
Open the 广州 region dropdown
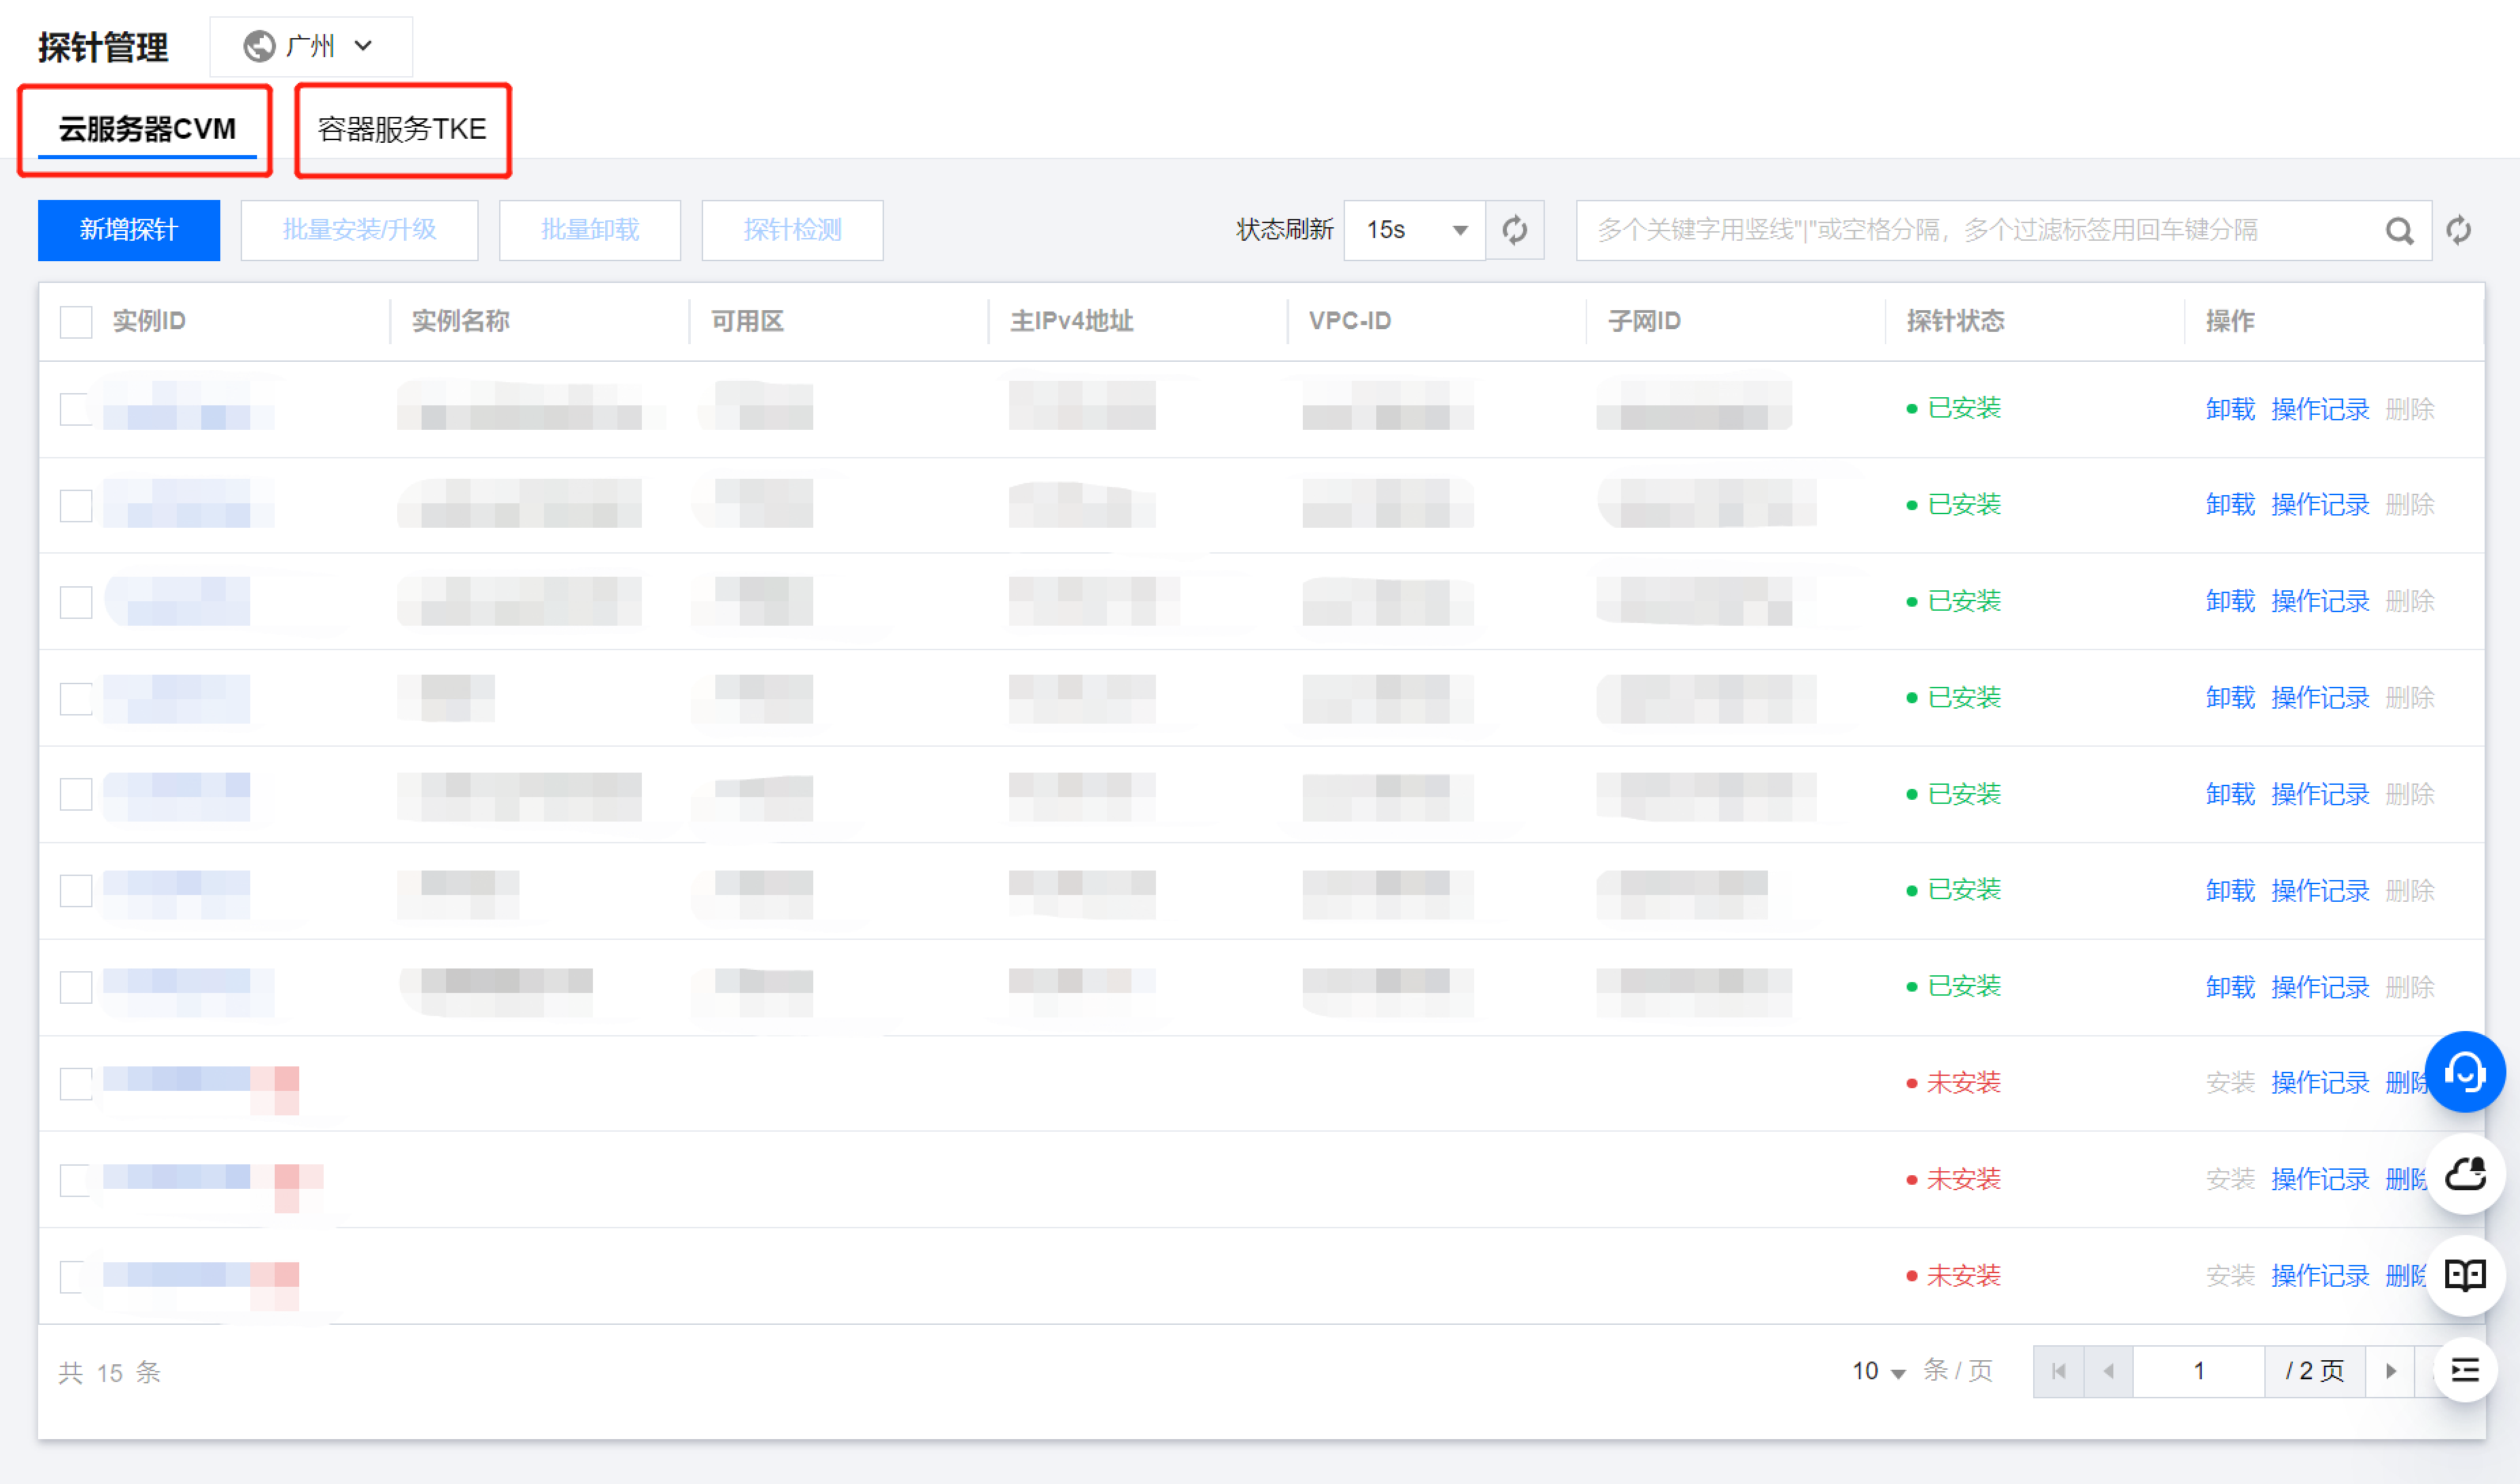click(x=310, y=46)
